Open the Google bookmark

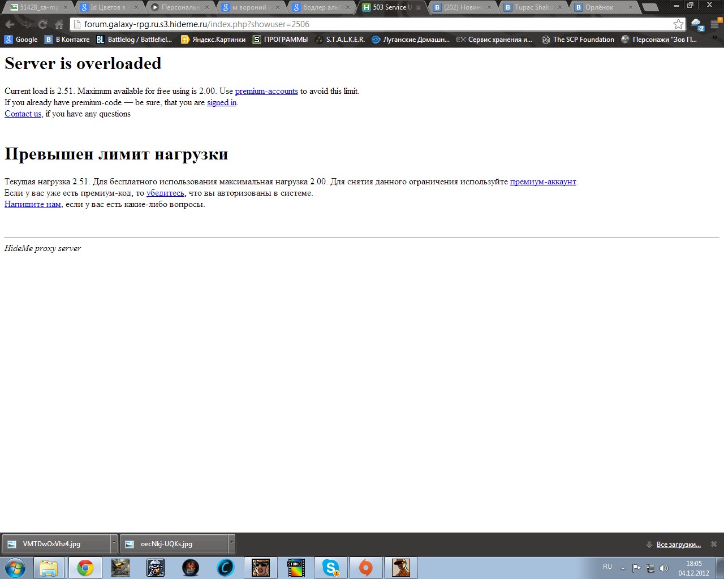[x=21, y=40]
